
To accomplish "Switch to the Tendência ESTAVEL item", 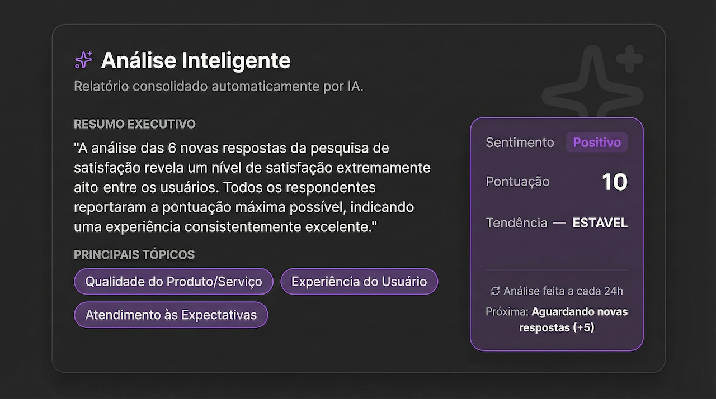I will (x=600, y=222).
